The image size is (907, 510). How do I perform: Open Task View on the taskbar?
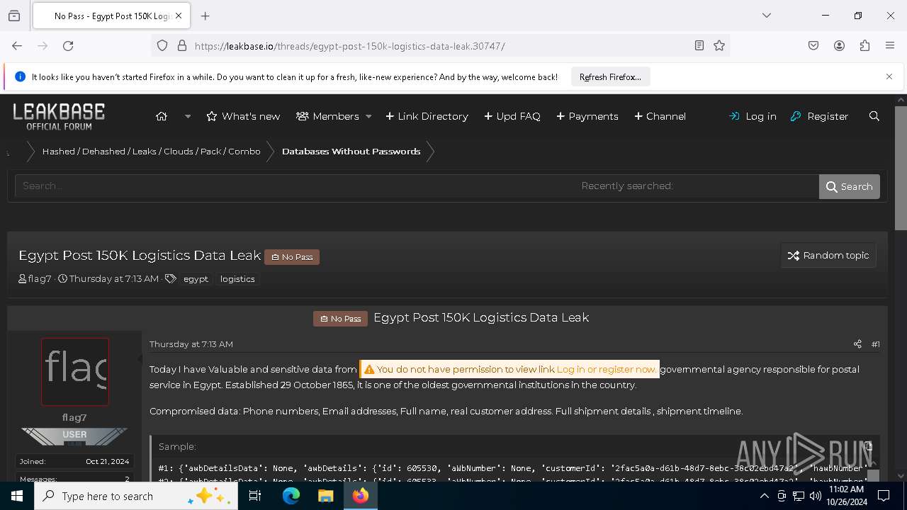(255, 496)
